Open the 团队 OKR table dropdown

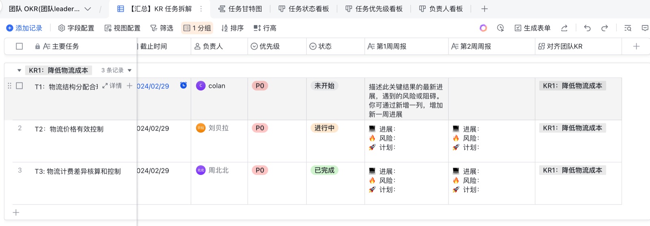click(88, 9)
